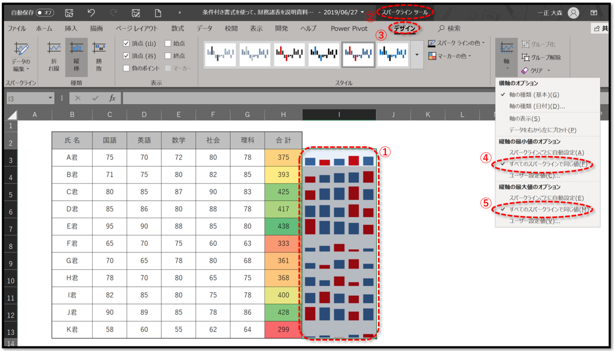
Task: Open the ページ レイアウト tab
Action: (x=137, y=29)
